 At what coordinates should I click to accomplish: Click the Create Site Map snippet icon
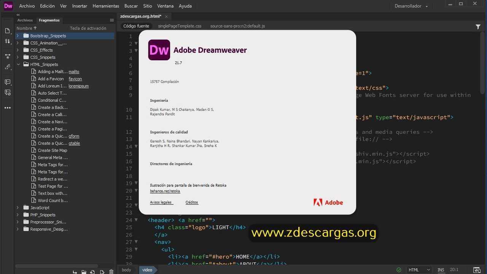tap(34, 150)
